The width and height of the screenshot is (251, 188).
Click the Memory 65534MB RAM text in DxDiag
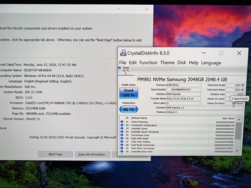36,108
